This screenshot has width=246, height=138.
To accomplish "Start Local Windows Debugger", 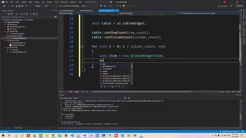I will [70, 6].
